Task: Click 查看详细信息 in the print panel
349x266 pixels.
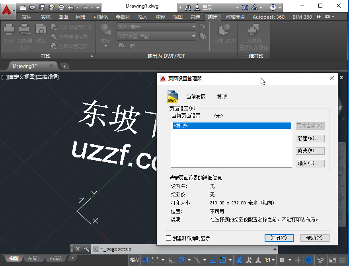Action: coord(69,37)
